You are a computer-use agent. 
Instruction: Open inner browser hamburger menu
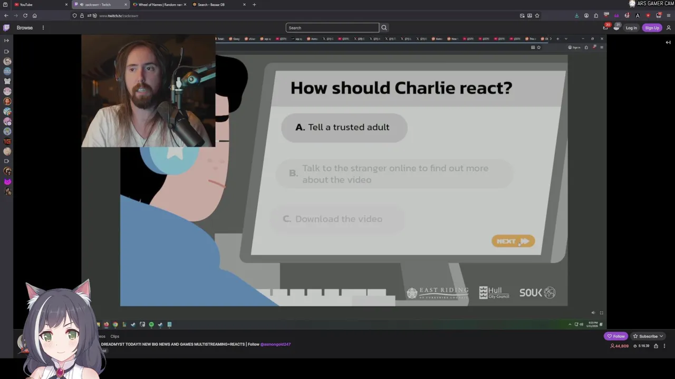point(602,47)
